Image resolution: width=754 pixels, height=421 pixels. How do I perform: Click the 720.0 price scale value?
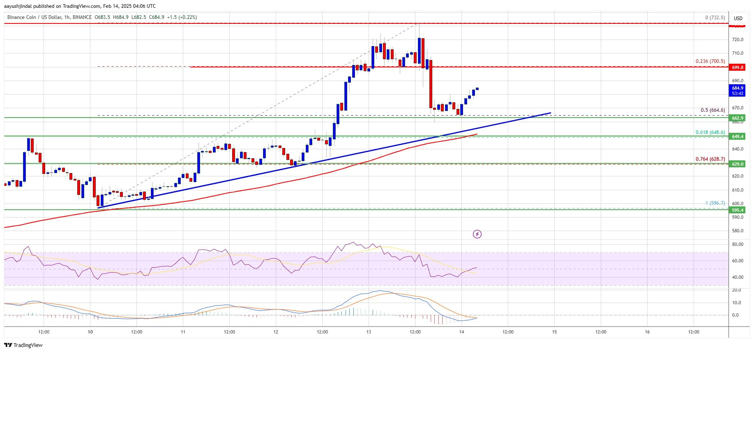coord(738,40)
